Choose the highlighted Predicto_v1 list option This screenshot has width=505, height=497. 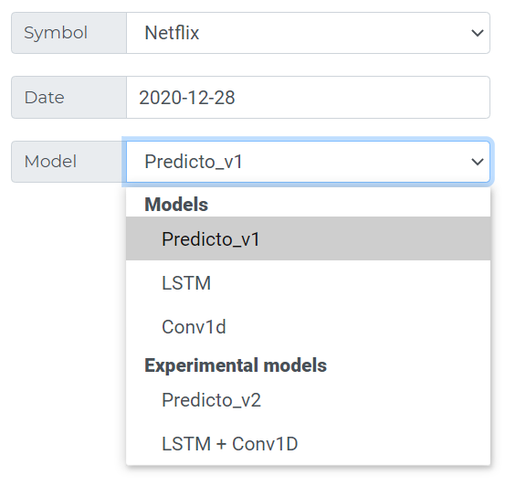[x=309, y=238]
